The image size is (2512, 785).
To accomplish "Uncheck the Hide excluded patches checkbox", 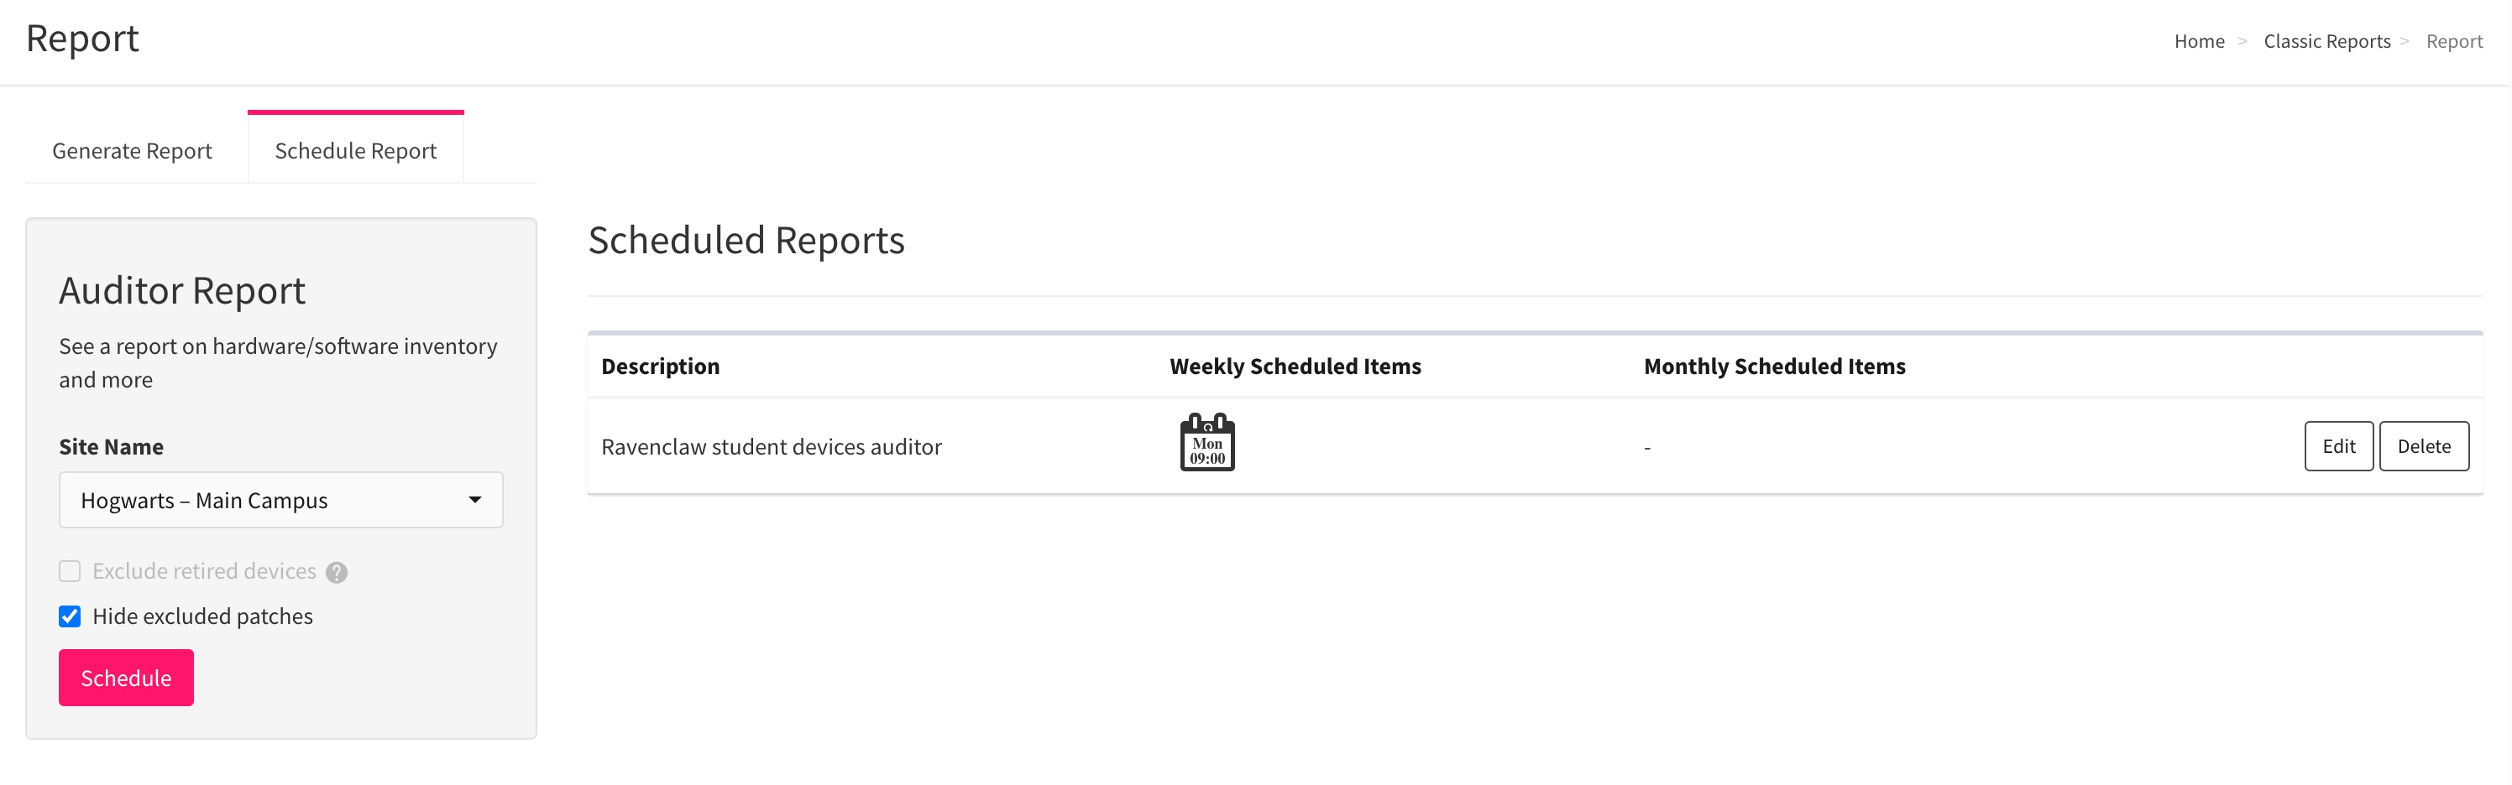I will 71,616.
